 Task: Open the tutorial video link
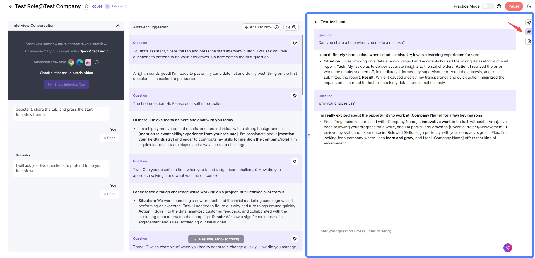point(83,73)
